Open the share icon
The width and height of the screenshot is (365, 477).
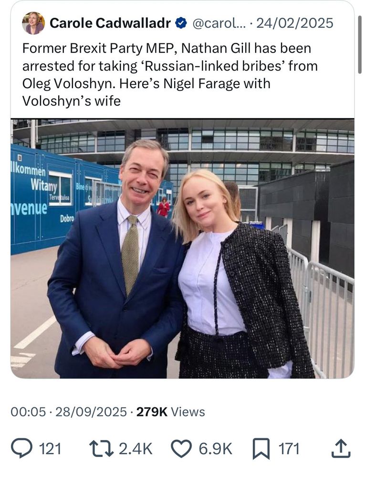[342, 447]
